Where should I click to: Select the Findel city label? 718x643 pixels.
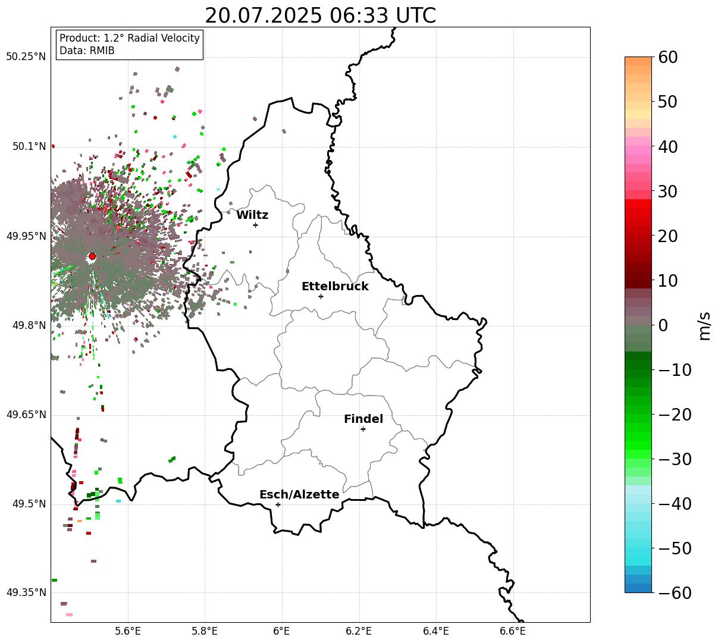pyautogui.click(x=363, y=419)
